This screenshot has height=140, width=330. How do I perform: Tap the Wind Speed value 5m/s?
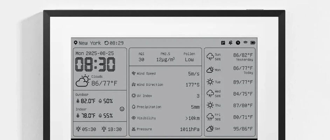(x=194, y=74)
